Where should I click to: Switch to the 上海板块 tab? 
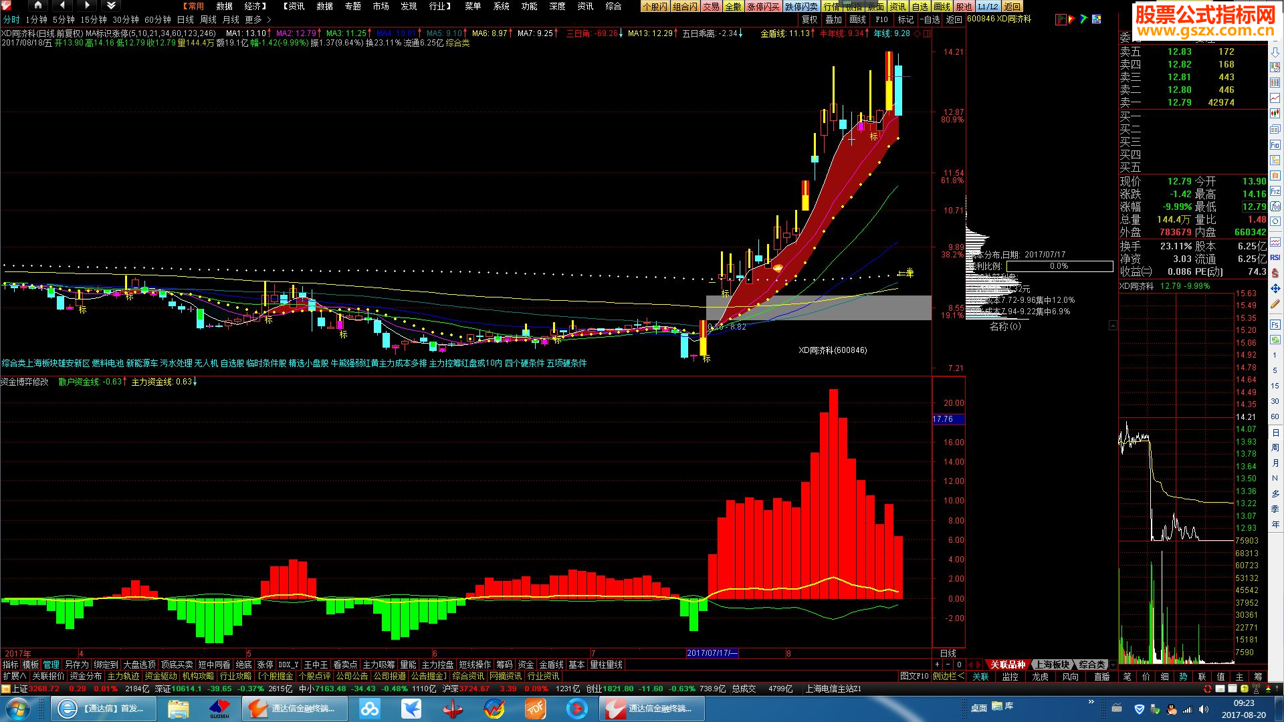pyautogui.click(x=1052, y=665)
